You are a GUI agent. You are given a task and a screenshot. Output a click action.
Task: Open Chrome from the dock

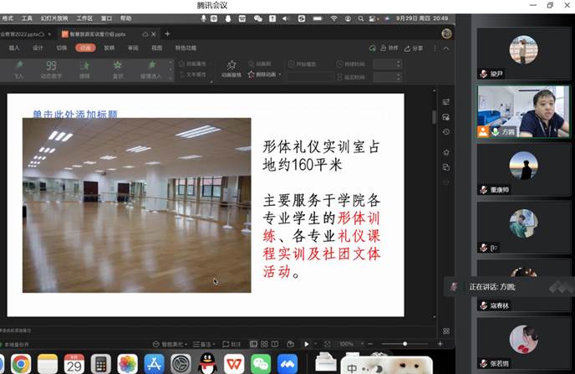[x=21, y=364]
